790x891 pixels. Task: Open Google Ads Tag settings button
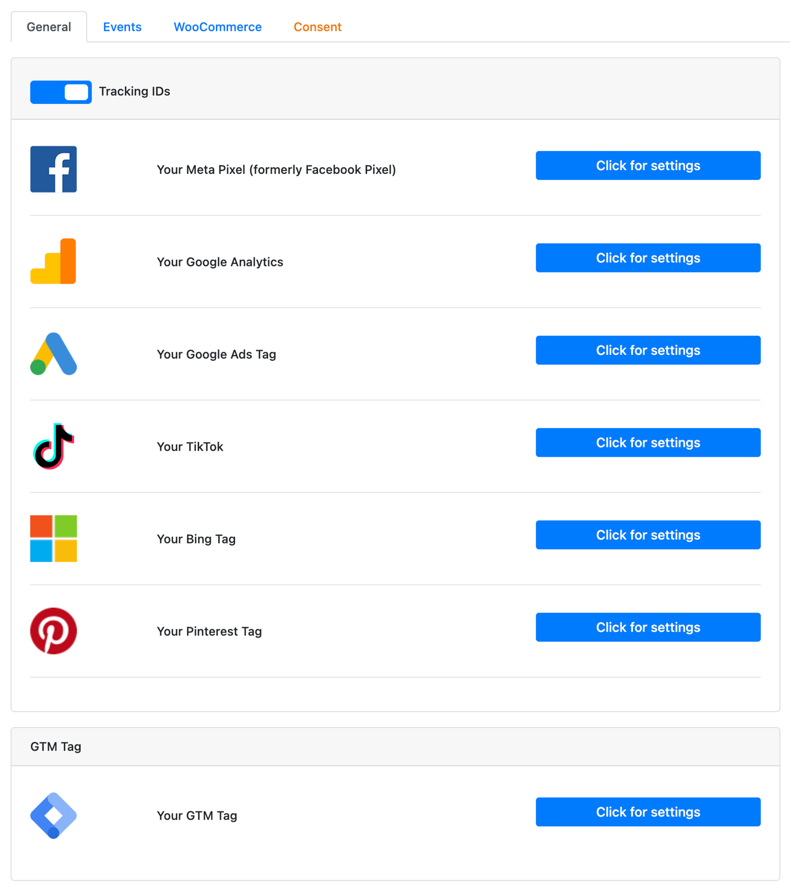click(x=648, y=350)
